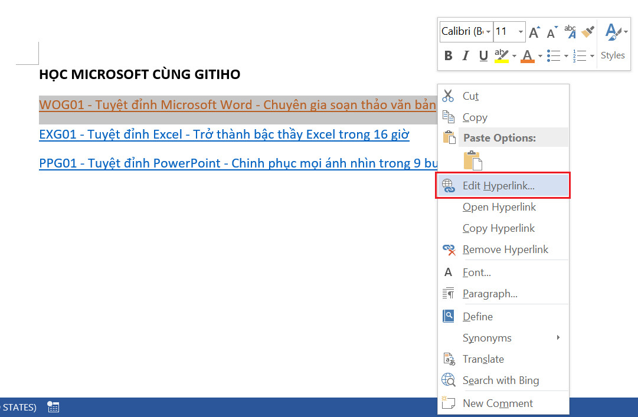Screen dimensions: 638x417
Task: Choose Copy from context menu
Action: point(503,117)
